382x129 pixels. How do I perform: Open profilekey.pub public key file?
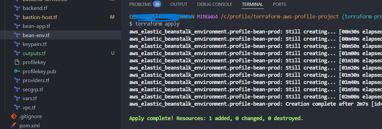39,72
